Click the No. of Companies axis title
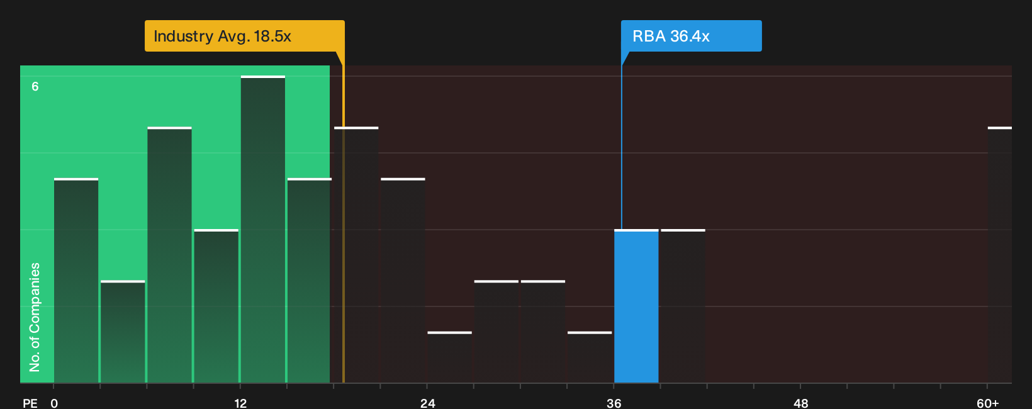Viewport: 1032px width, 409px height. pyautogui.click(x=35, y=317)
